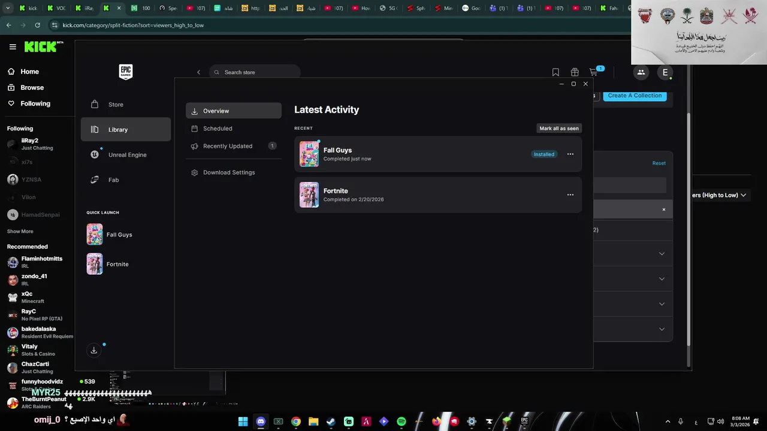Open the Epic shopping cart
Image resolution: width=767 pixels, height=431 pixels.
pyautogui.click(x=593, y=72)
